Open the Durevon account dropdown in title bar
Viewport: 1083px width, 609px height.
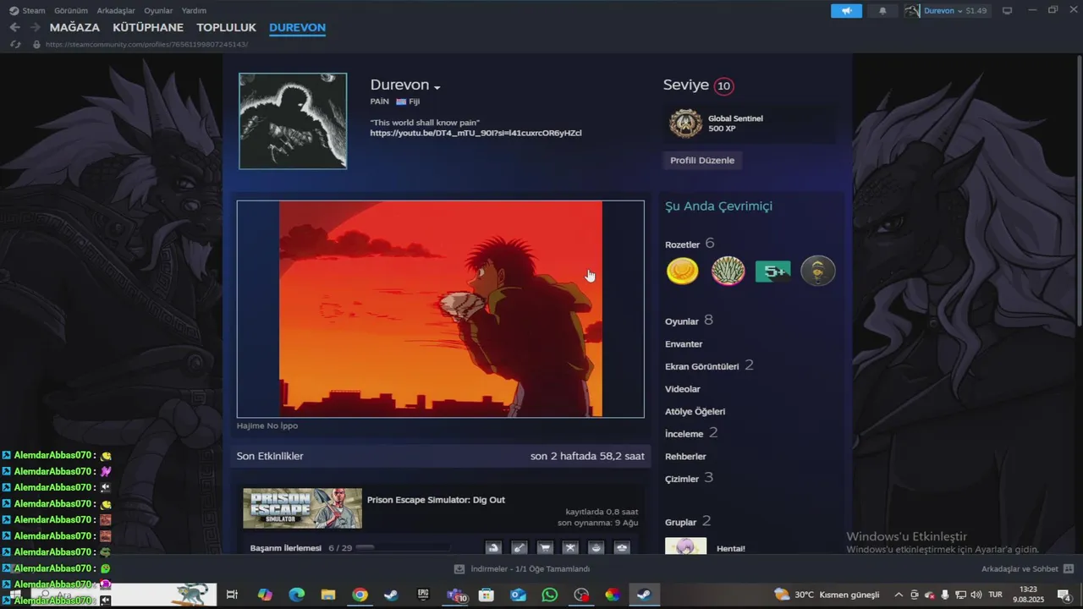pyautogui.click(x=945, y=11)
